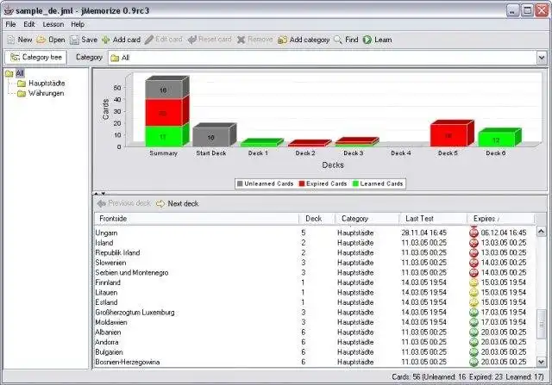Viewport: 552px width, 385px height.
Task: Open a lesson file via Open icon
Action: point(41,40)
